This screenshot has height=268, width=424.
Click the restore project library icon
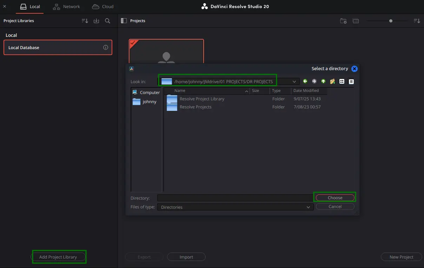(96, 21)
